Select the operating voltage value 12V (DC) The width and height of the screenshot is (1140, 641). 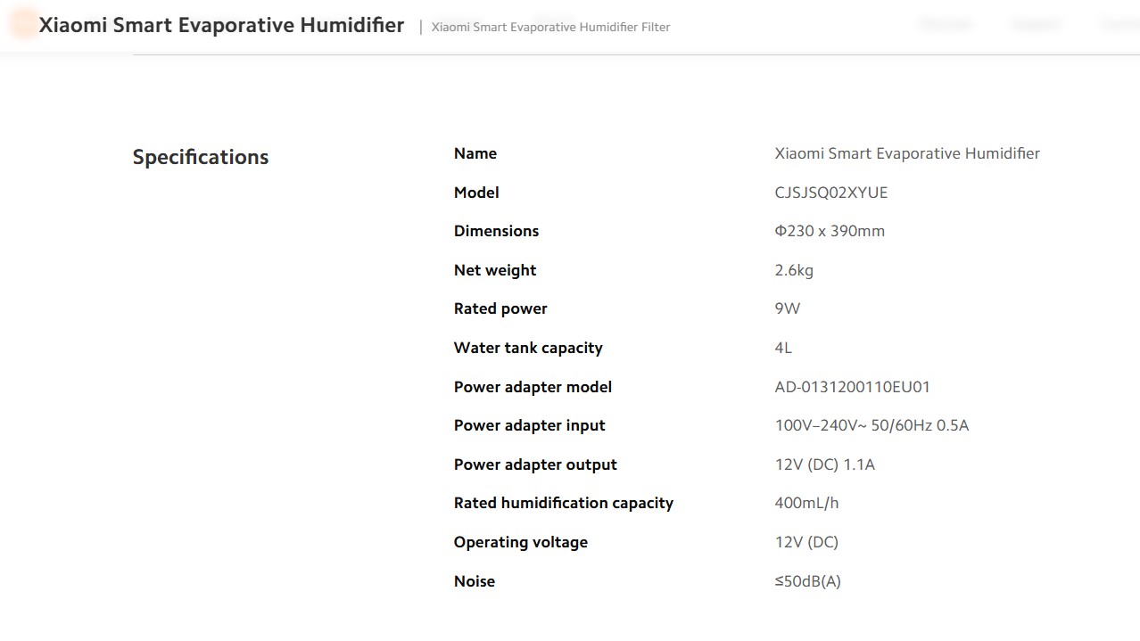click(x=806, y=542)
